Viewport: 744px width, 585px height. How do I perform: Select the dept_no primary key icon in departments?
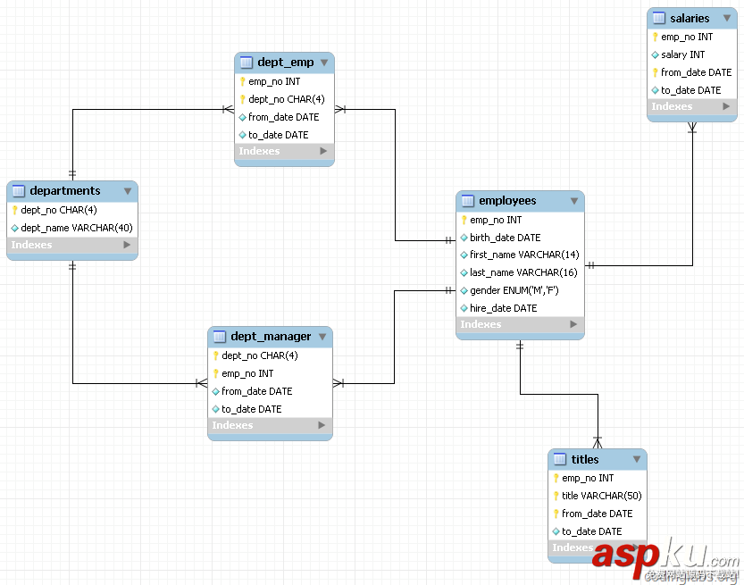pos(18,210)
